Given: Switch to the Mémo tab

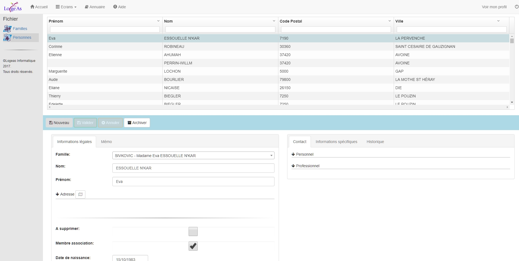Looking at the screenshot, I should pyautogui.click(x=106, y=142).
